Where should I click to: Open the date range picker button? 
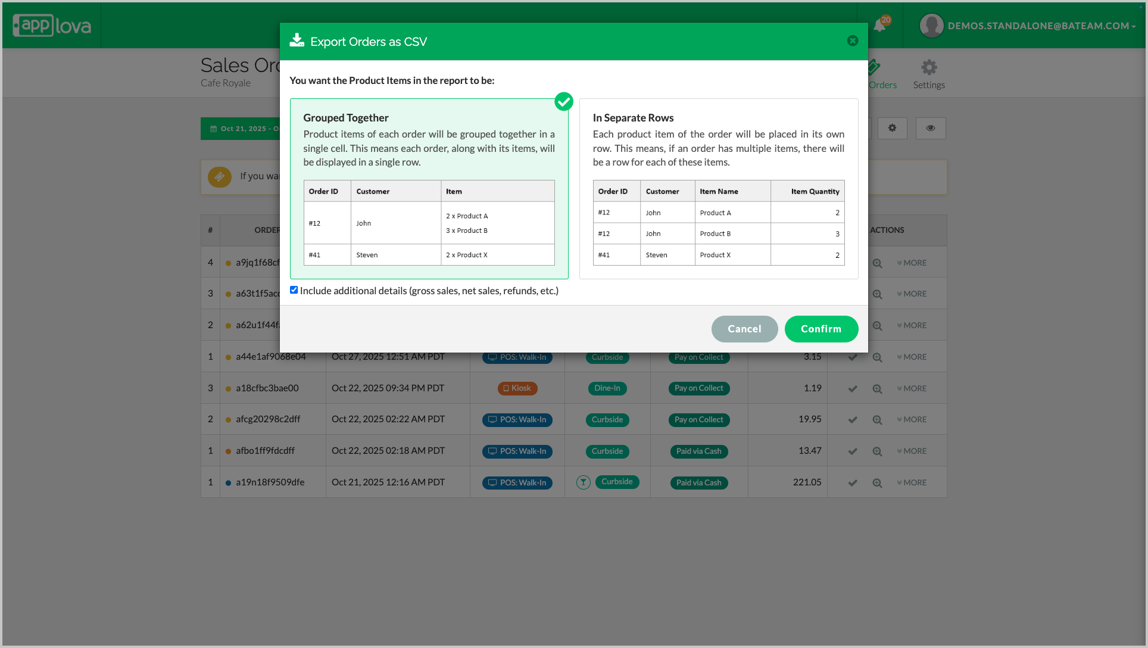(241, 129)
